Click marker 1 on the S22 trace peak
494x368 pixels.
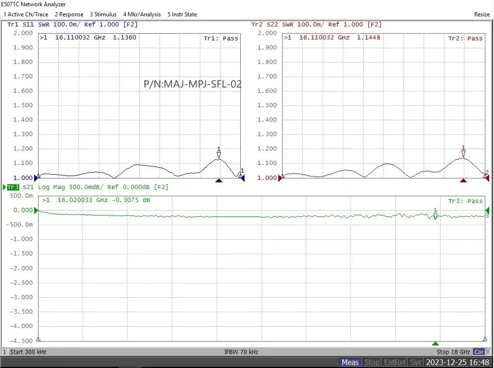click(x=463, y=153)
